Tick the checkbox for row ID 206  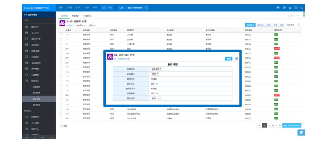coord(61,95)
